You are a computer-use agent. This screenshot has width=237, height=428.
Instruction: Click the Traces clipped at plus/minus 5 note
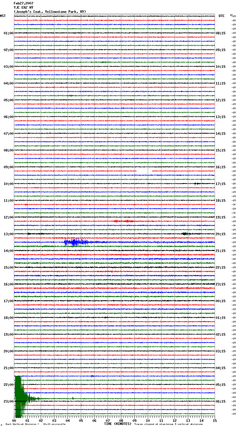(x=168, y=424)
